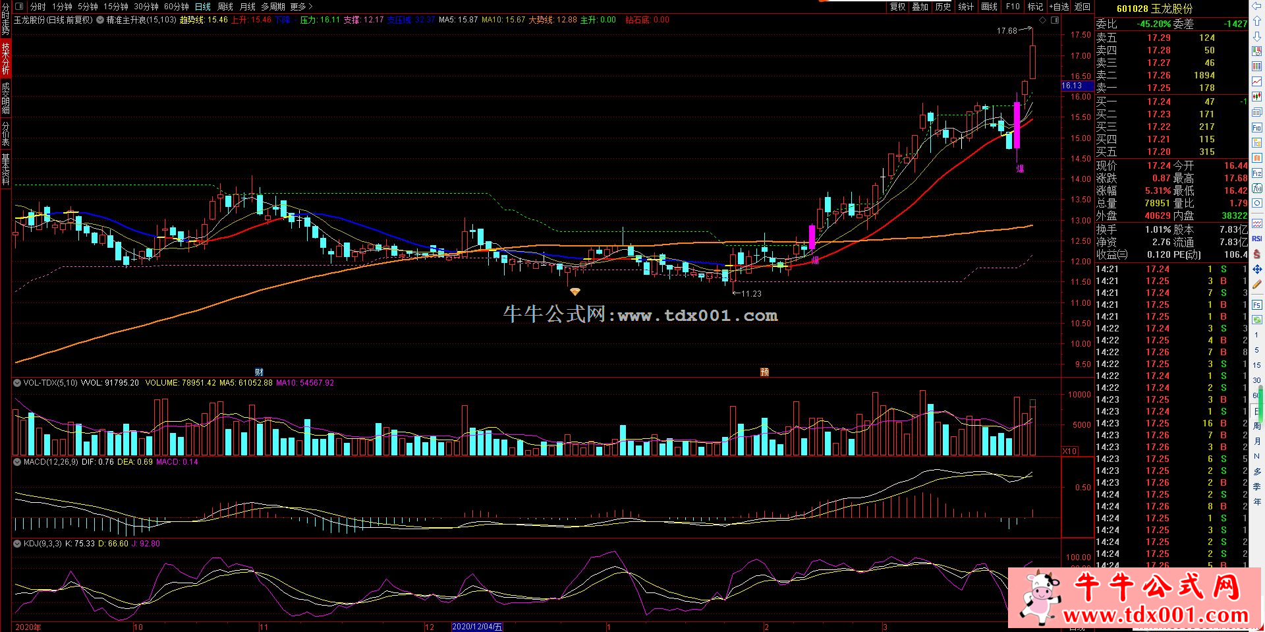This screenshot has width=1265, height=632.
Task: Select the 多 multi-period option in sidebar
Action: coord(1257,471)
